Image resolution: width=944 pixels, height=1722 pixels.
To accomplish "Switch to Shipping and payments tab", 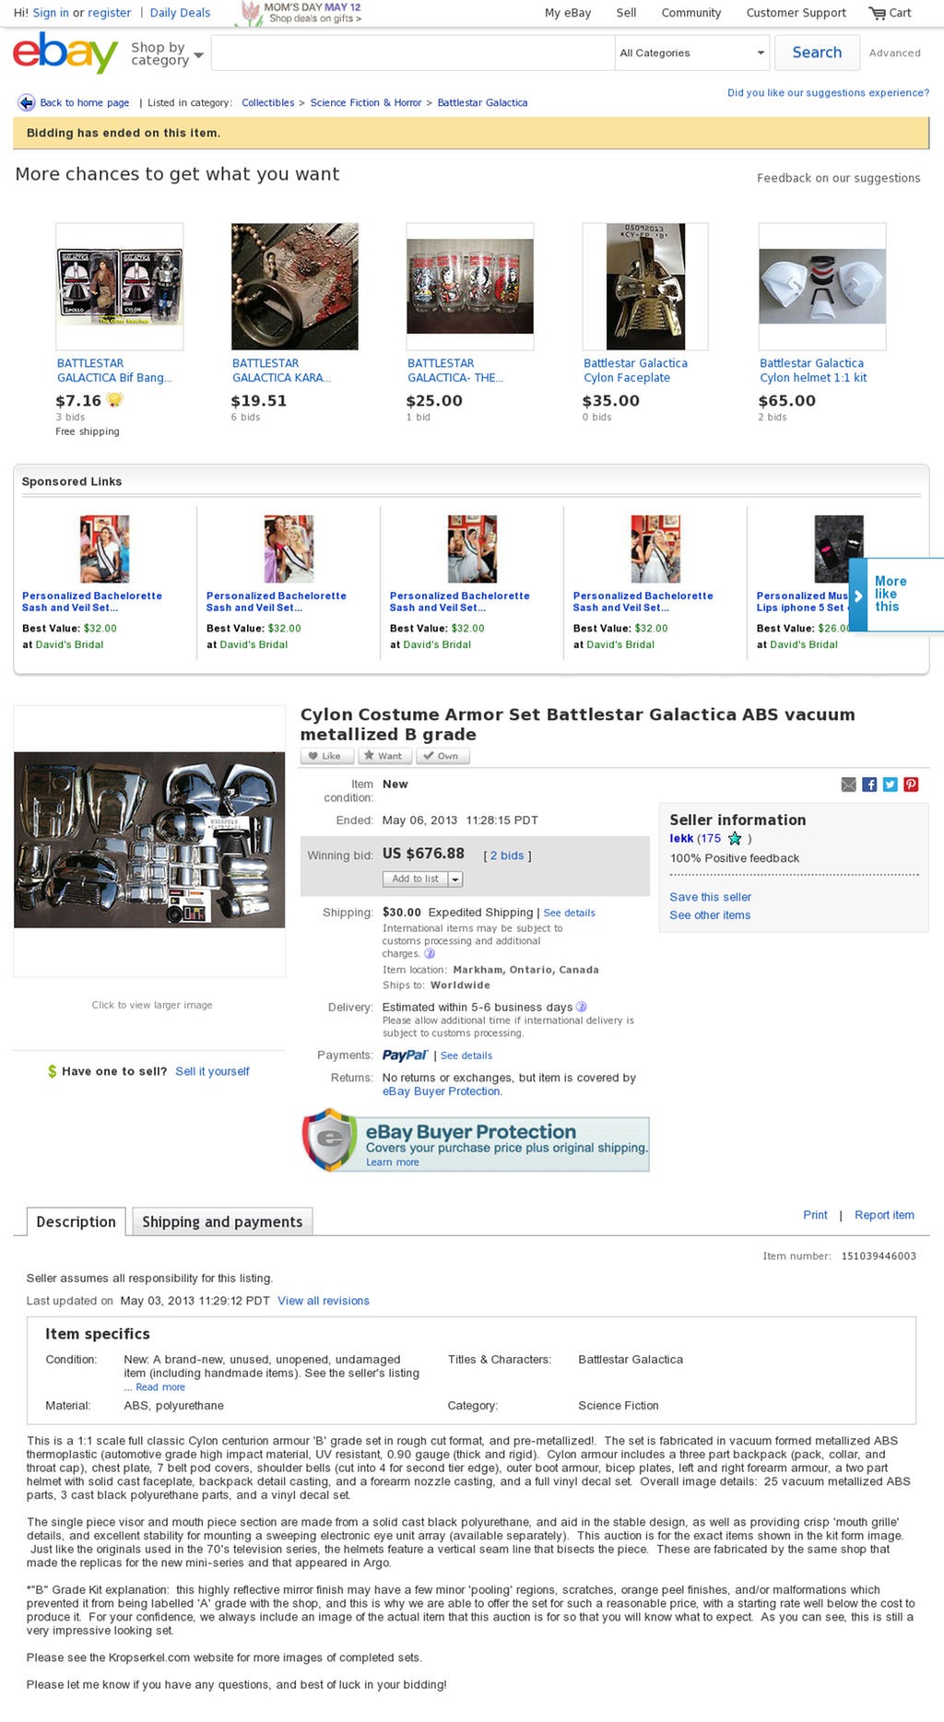I will [x=222, y=1221].
